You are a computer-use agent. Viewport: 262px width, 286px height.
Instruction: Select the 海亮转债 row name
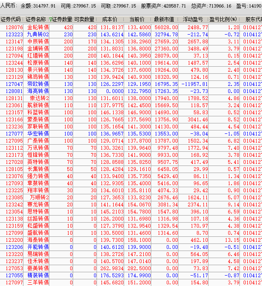[x=38, y=91]
